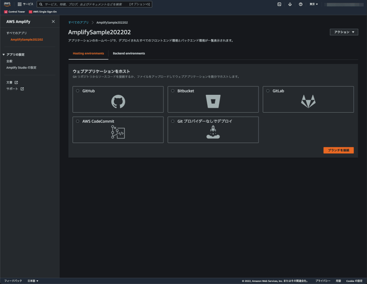Click the Bitbucket bucket logo
Screen dimensions: 367x284
point(213,101)
